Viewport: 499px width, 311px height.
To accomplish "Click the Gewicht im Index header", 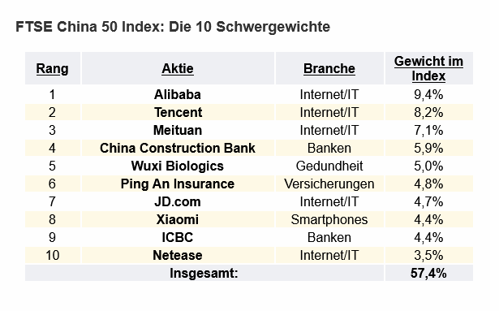I will [428, 68].
